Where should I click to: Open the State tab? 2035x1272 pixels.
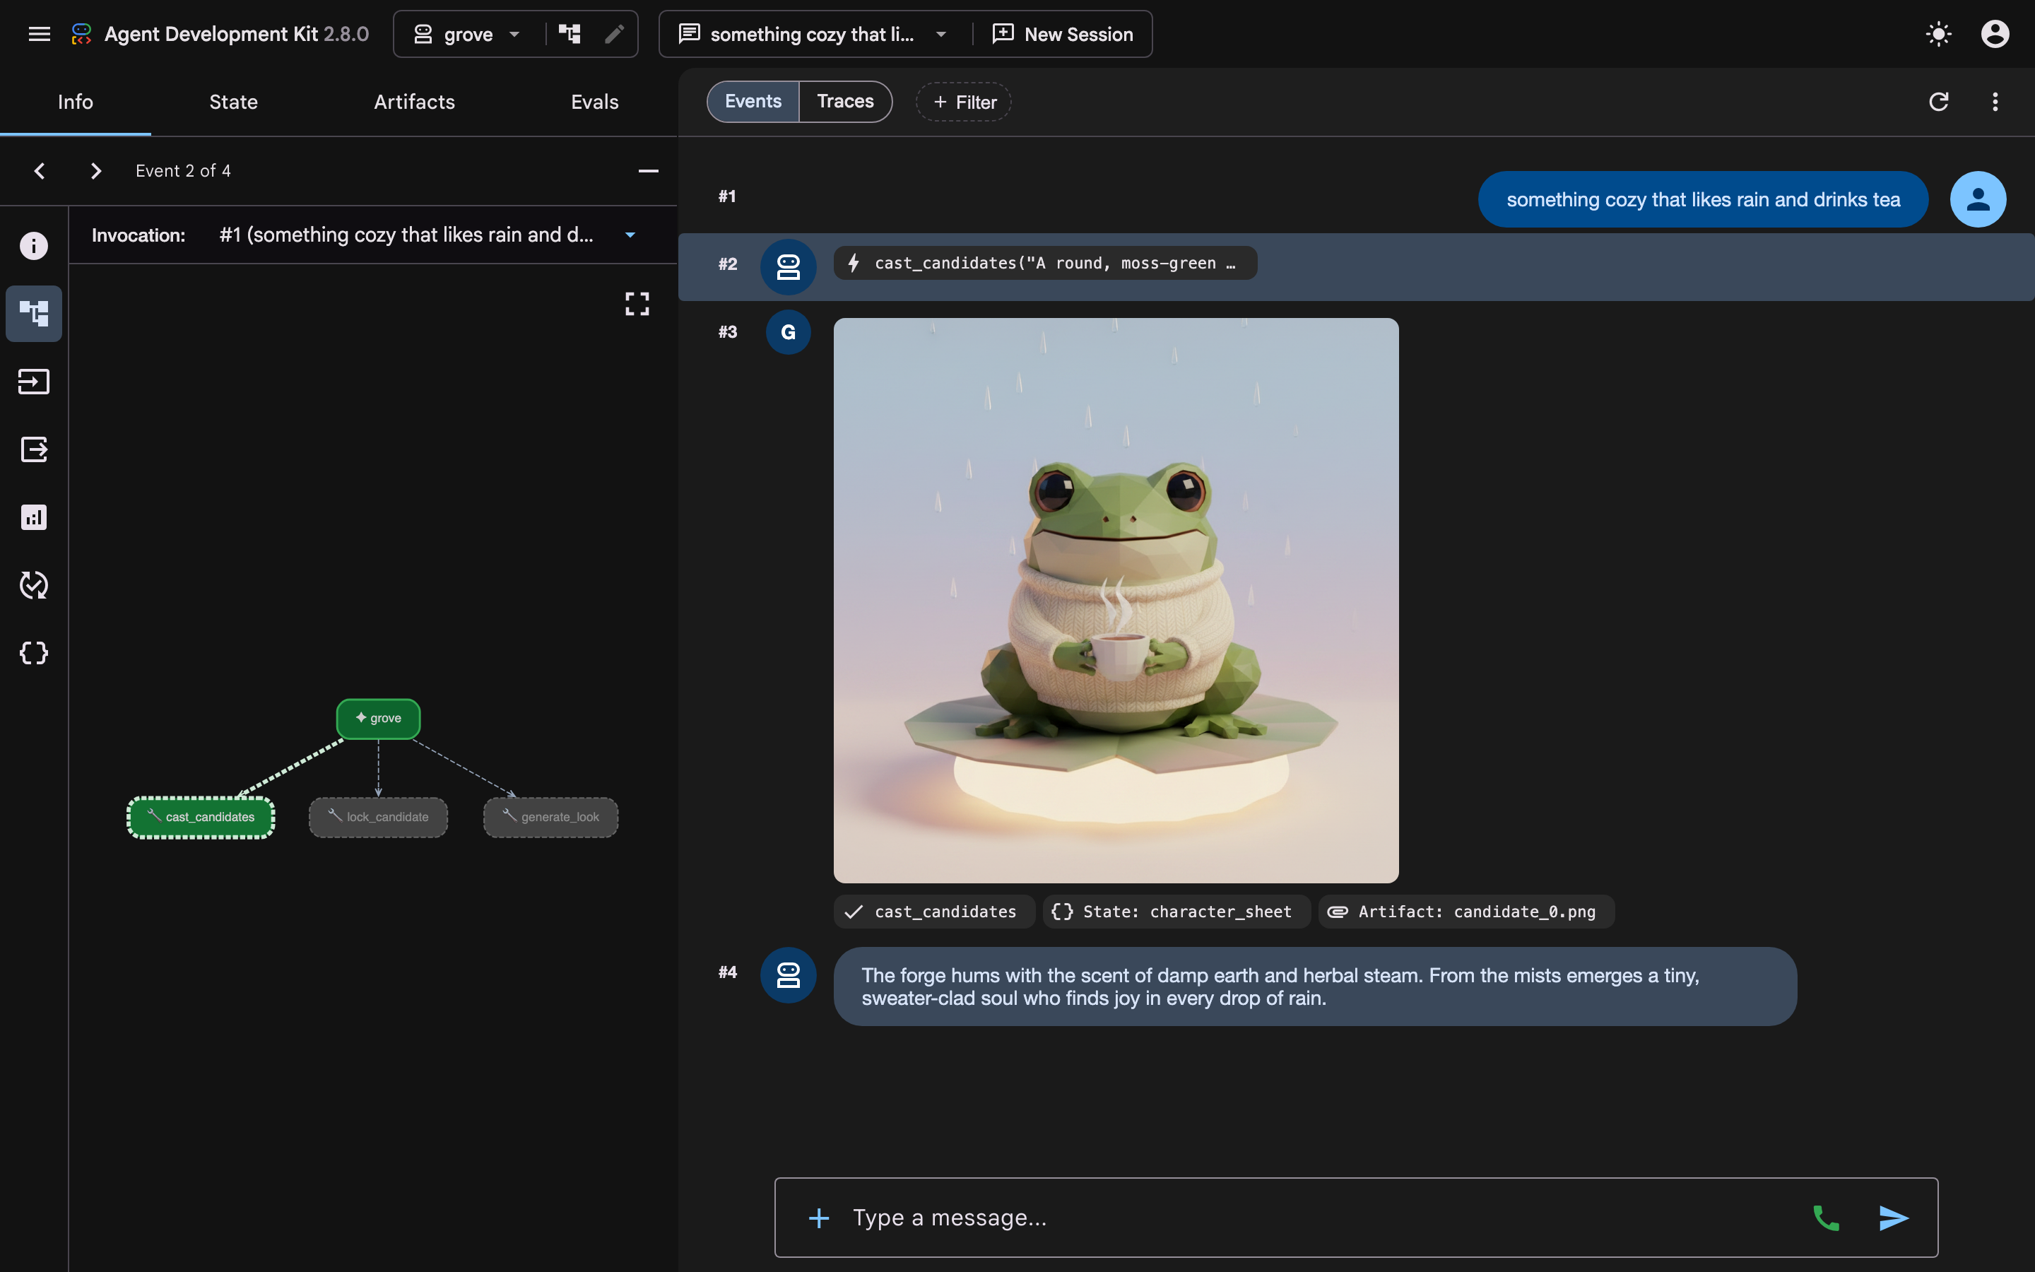pyautogui.click(x=233, y=102)
